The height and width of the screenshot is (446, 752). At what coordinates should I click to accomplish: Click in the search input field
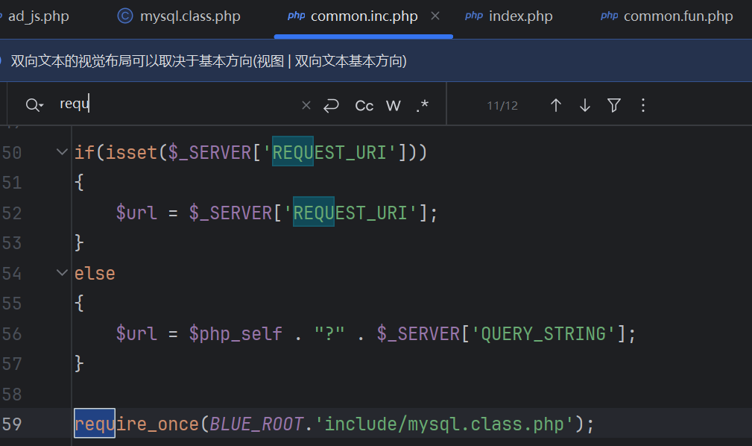179,105
